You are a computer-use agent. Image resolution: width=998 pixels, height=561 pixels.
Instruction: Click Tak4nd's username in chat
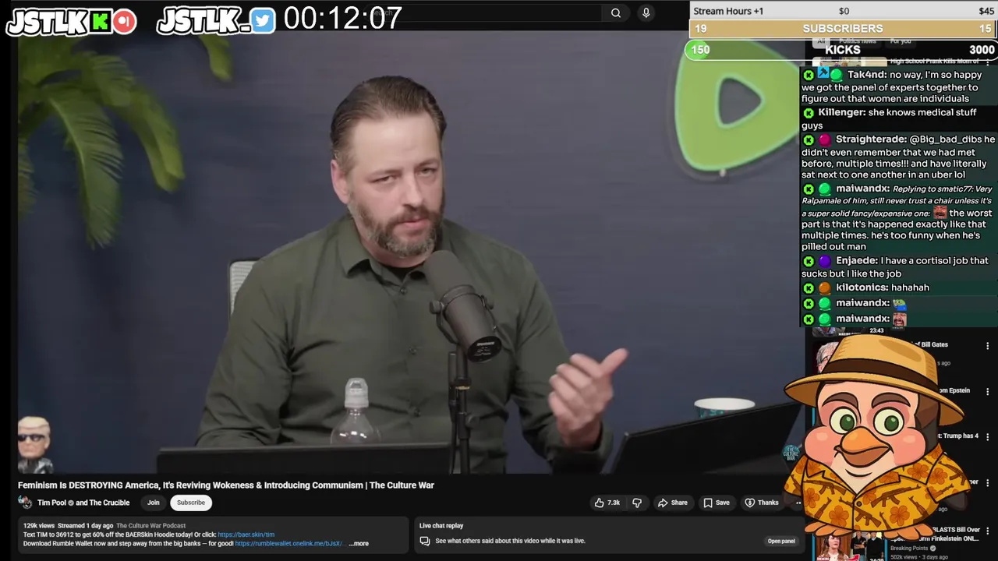pyautogui.click(x=866, y=75)
